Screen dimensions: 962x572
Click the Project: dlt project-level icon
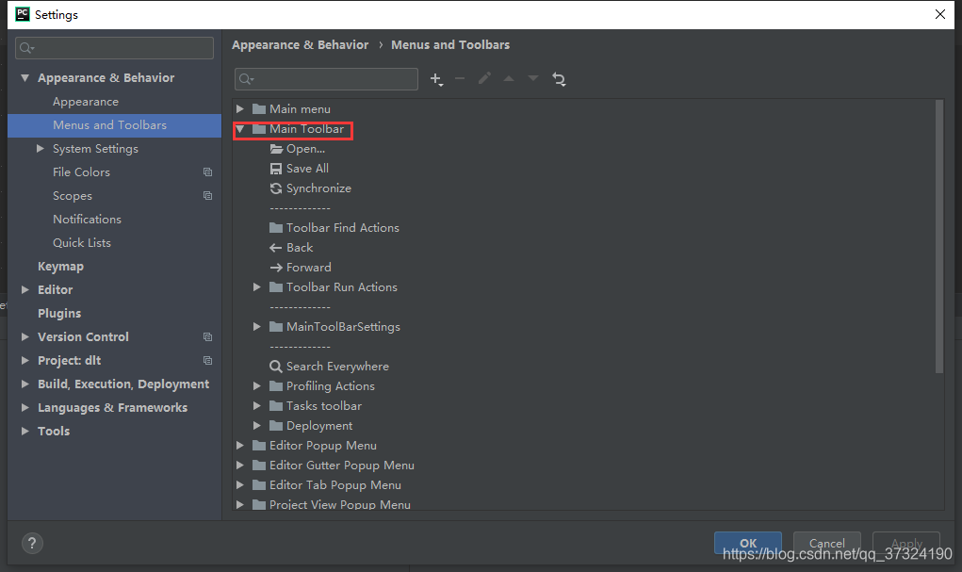coord(208,360)
